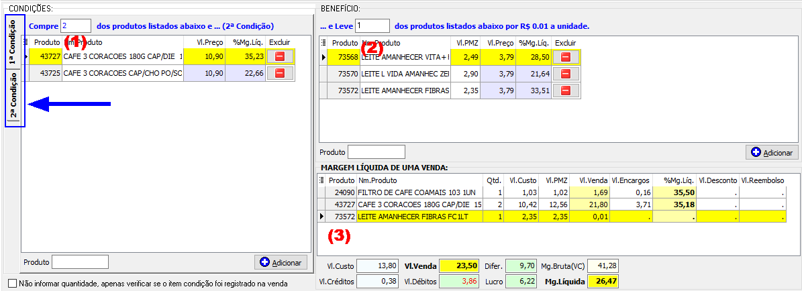Click Vl.Encargos column header in margin grid
This screenshot has width=802, height=291.
point(630,180)
